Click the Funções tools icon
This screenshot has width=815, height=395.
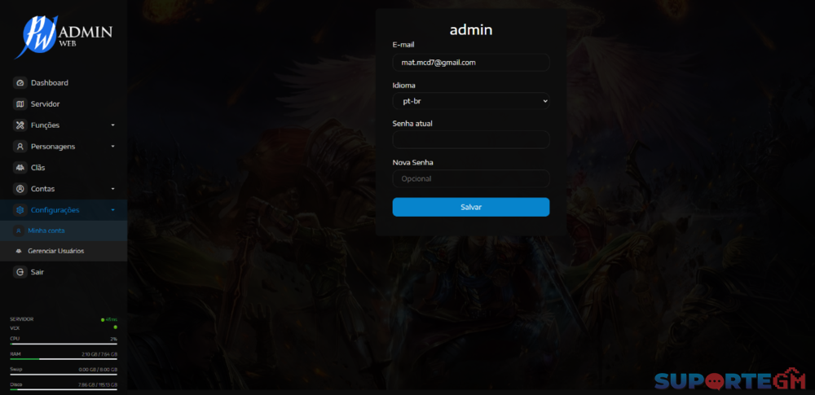20,125
